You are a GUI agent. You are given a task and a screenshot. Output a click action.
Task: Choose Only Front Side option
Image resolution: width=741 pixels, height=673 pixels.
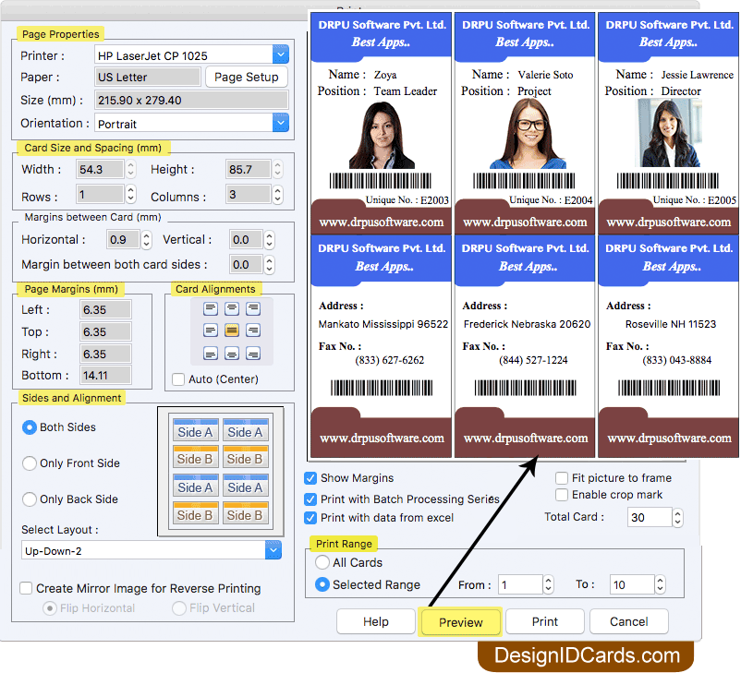coord(30,463)
